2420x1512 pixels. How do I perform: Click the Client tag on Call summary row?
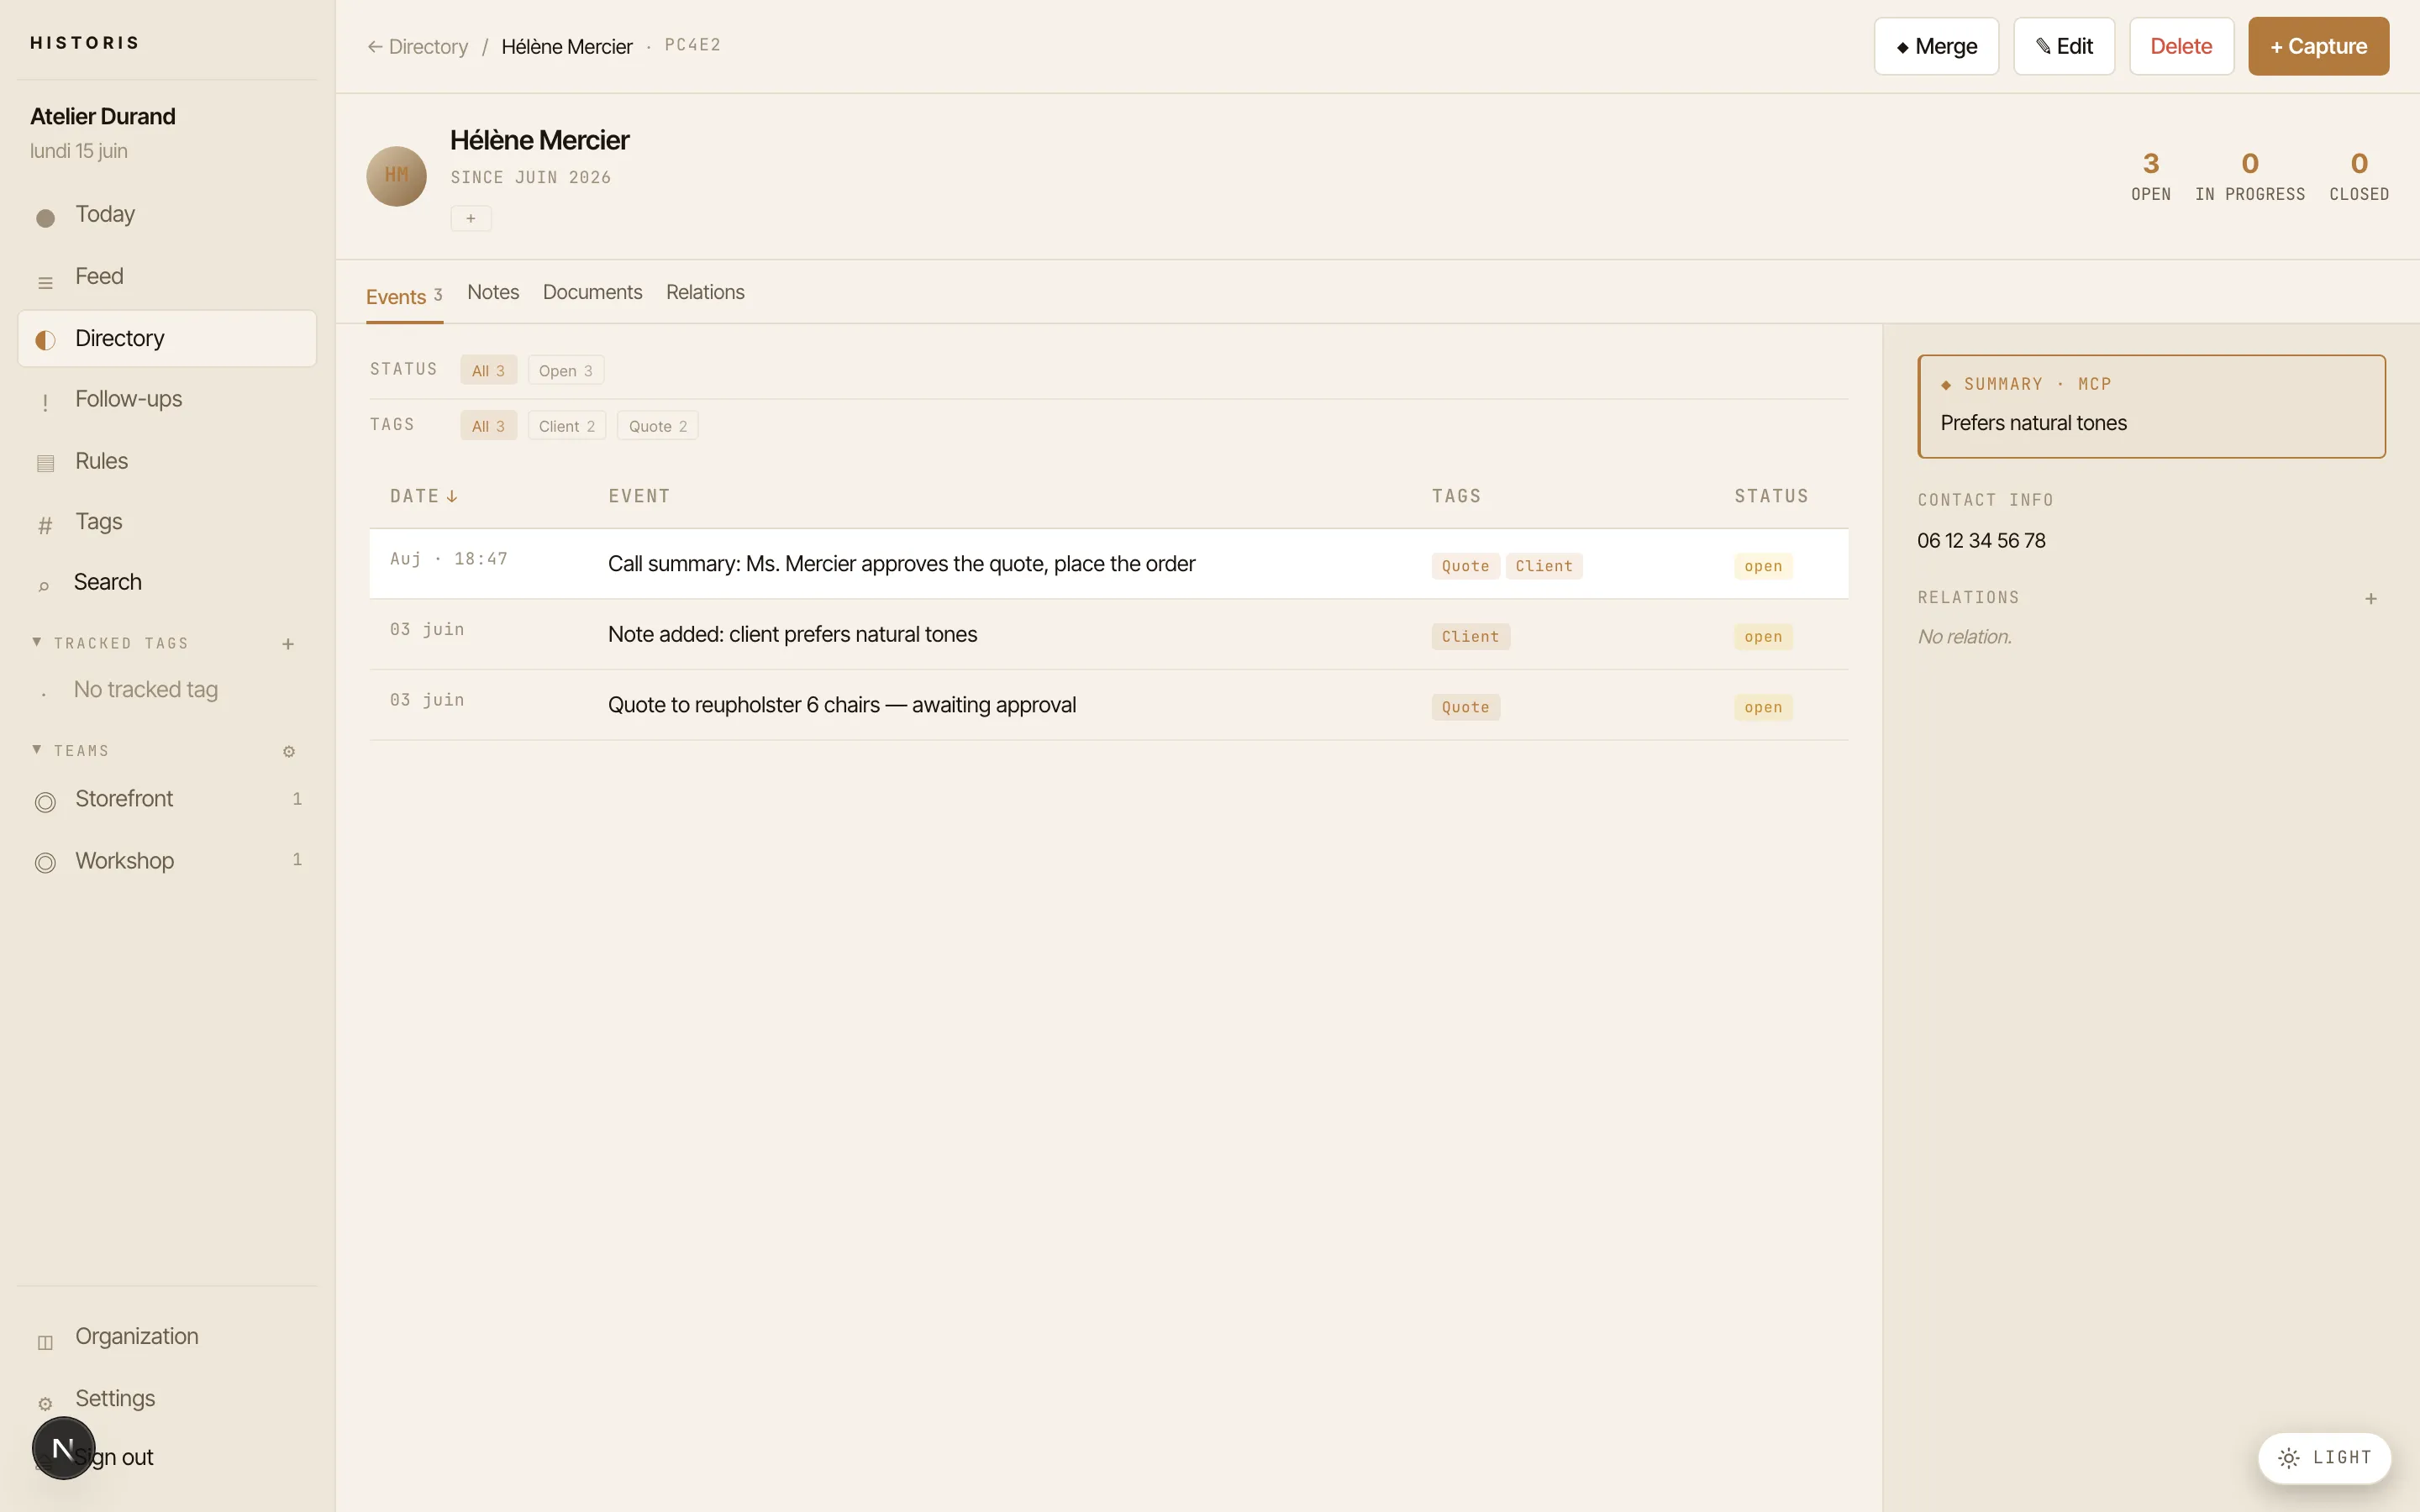[x=1543, y=566]
